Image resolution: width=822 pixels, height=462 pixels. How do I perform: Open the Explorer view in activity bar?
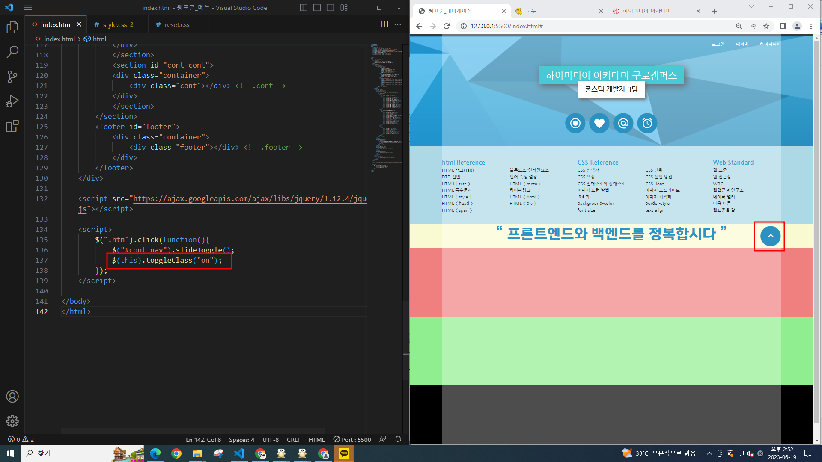(x=12, y=27)
